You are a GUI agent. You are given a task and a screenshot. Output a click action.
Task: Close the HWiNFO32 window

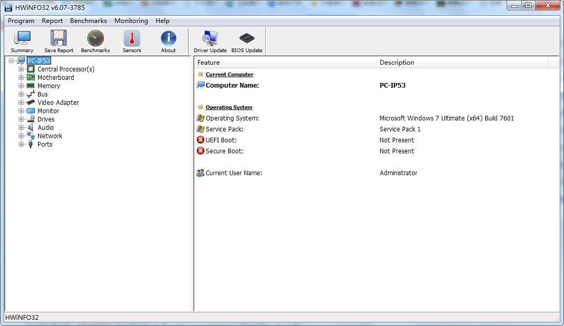click(548, 5)
